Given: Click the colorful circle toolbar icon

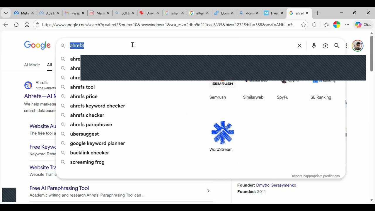Looking at the screenshot, I should [x=337, y=25].
